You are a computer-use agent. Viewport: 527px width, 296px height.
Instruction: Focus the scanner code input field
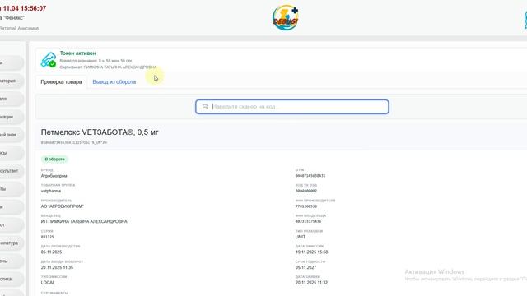point(292,107)
